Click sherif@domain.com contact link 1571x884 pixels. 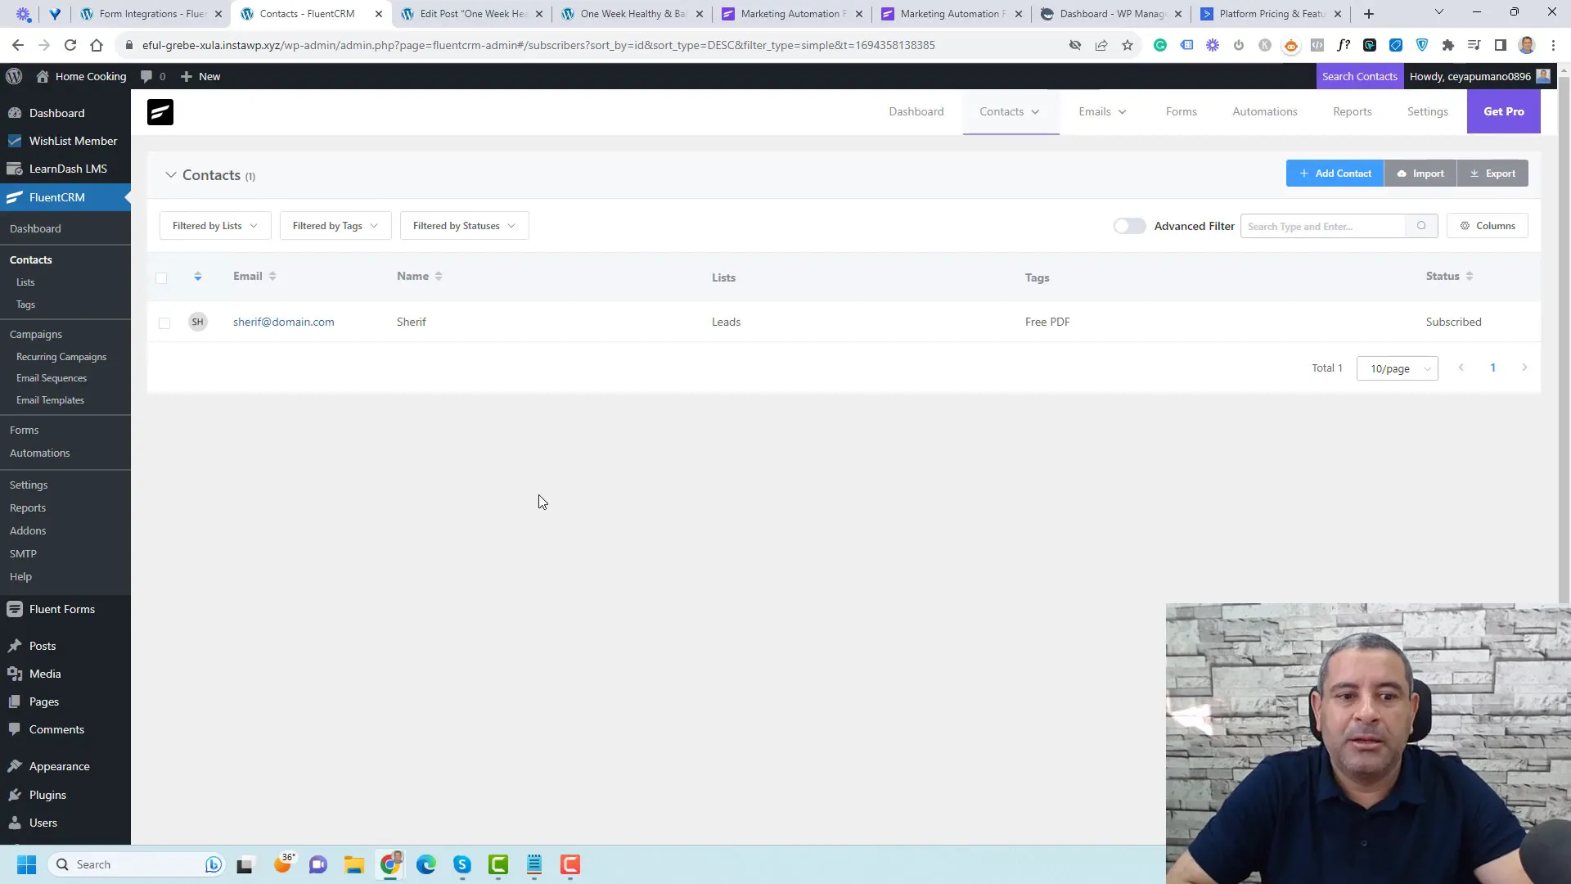[284, 322]
